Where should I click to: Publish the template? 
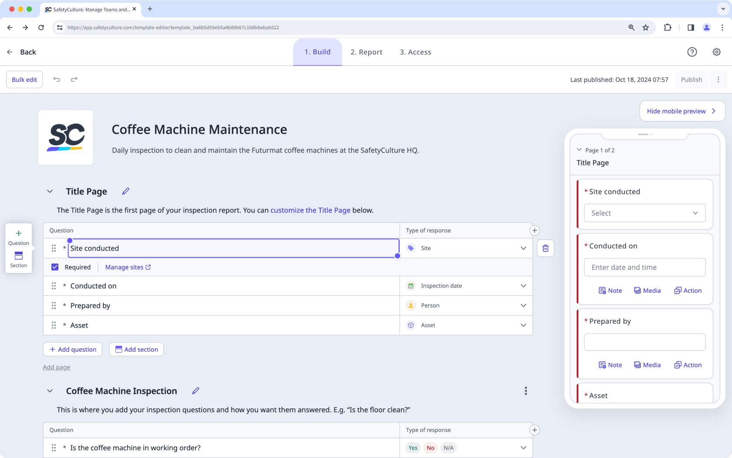691,79
